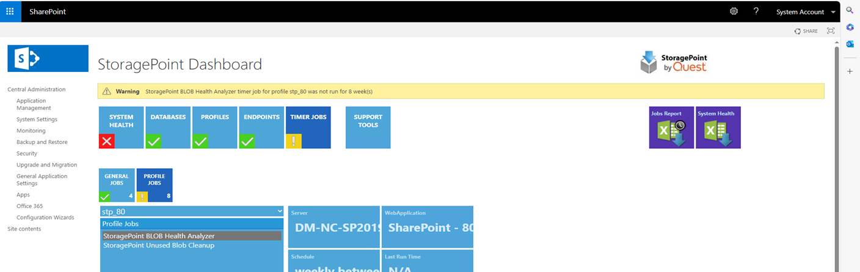Open the System Health tile
Viewport: 860px width, 272px height.
121,127
